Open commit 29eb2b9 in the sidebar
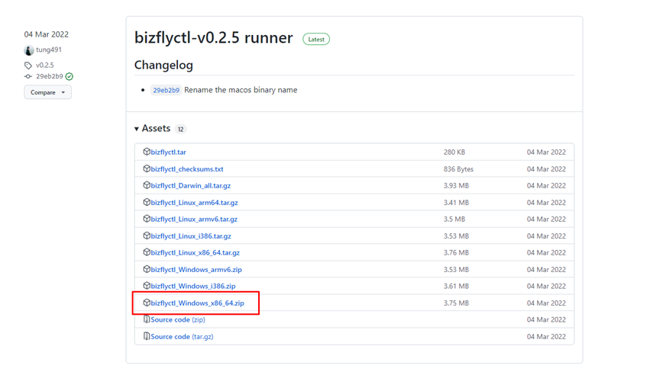Screen dimensions: 669x375 pyautogui.click(x=50, y=77)
